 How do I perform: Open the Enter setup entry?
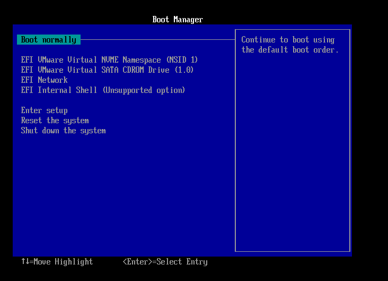[x=44, y=110]
